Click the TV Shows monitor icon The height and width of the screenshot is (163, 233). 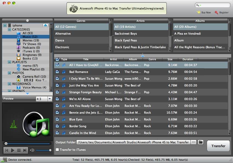point(19,44)
